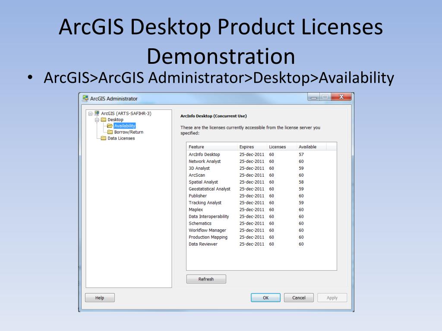
Task: Click the Data Licenses folder icon
Action: point(104,138)
